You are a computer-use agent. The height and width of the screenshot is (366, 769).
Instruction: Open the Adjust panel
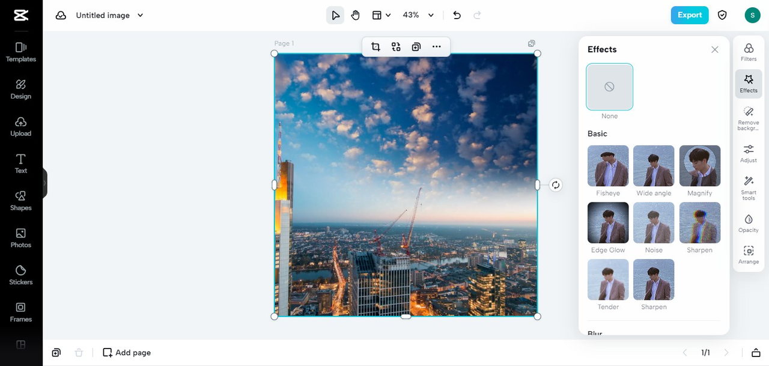pyautogui.click(x=749, y=153)
